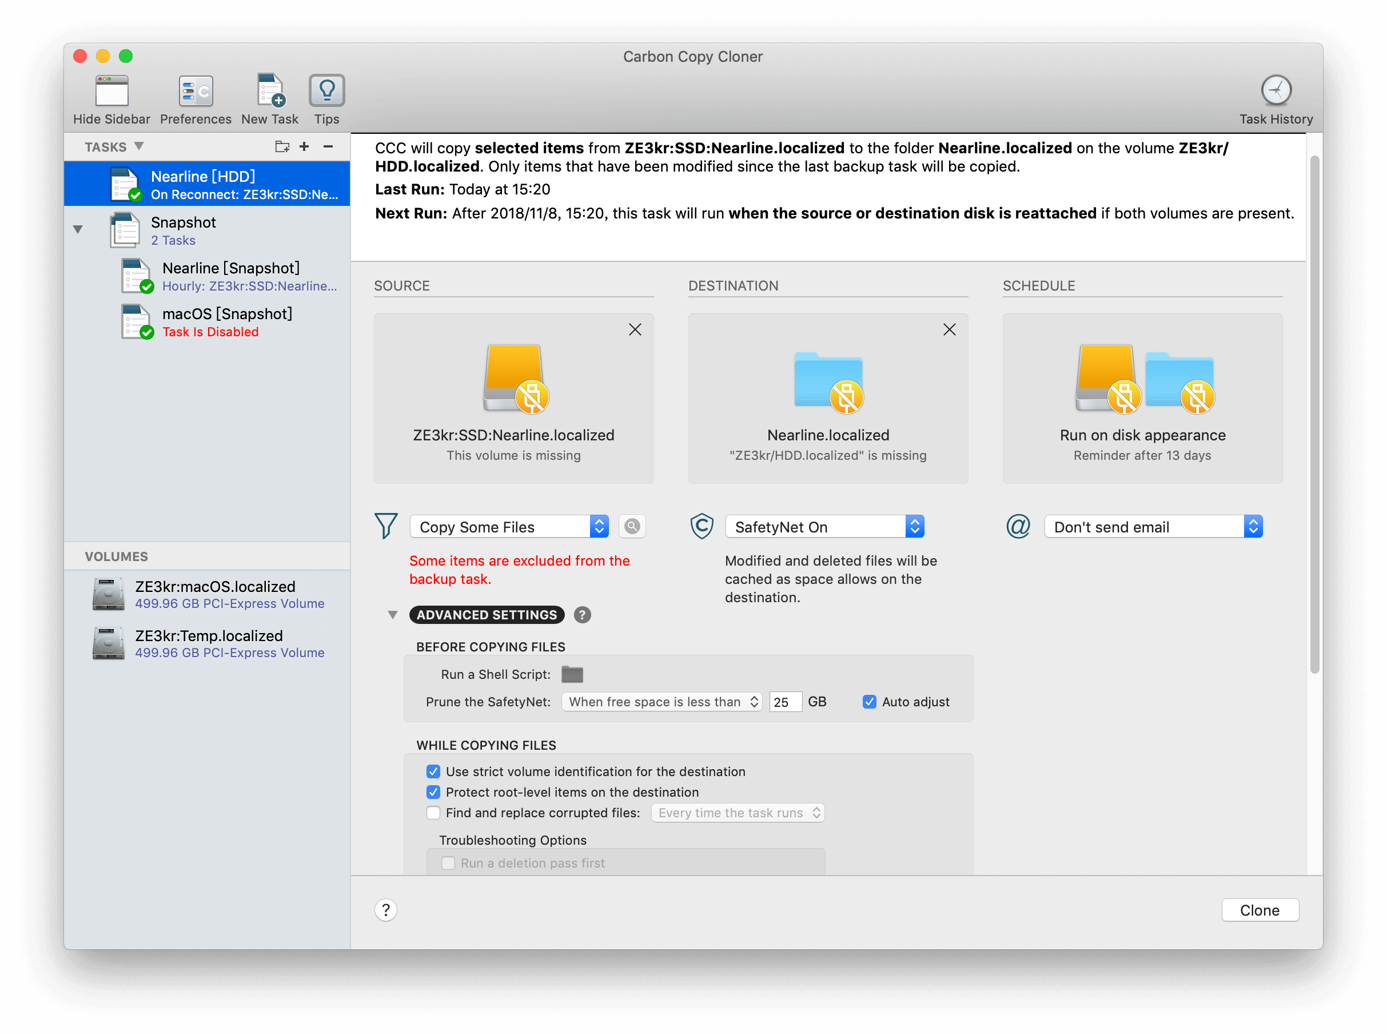The height and width of the screenshot is (1034, 1387).
Task: Click the prune size GB field
Action: coord(784,702)
